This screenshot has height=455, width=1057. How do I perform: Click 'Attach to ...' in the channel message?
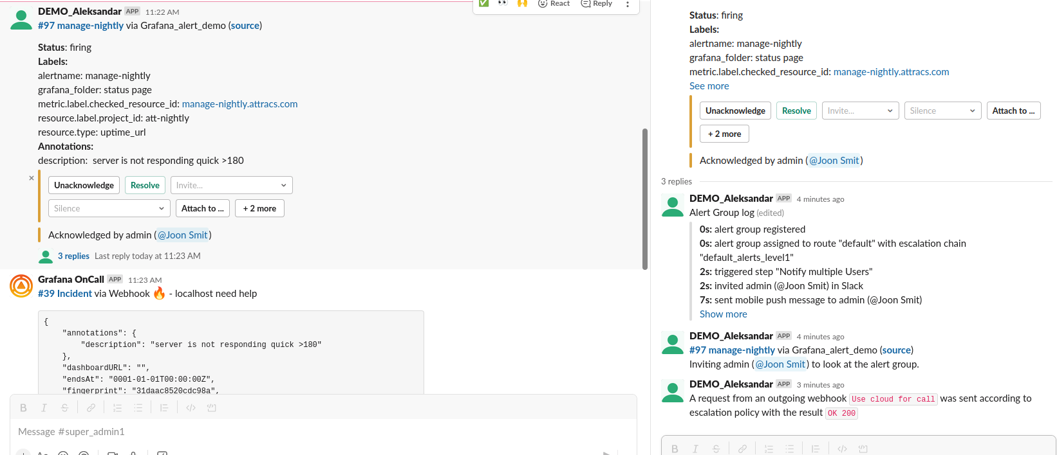pyautogui.click(x=203, y=208)
